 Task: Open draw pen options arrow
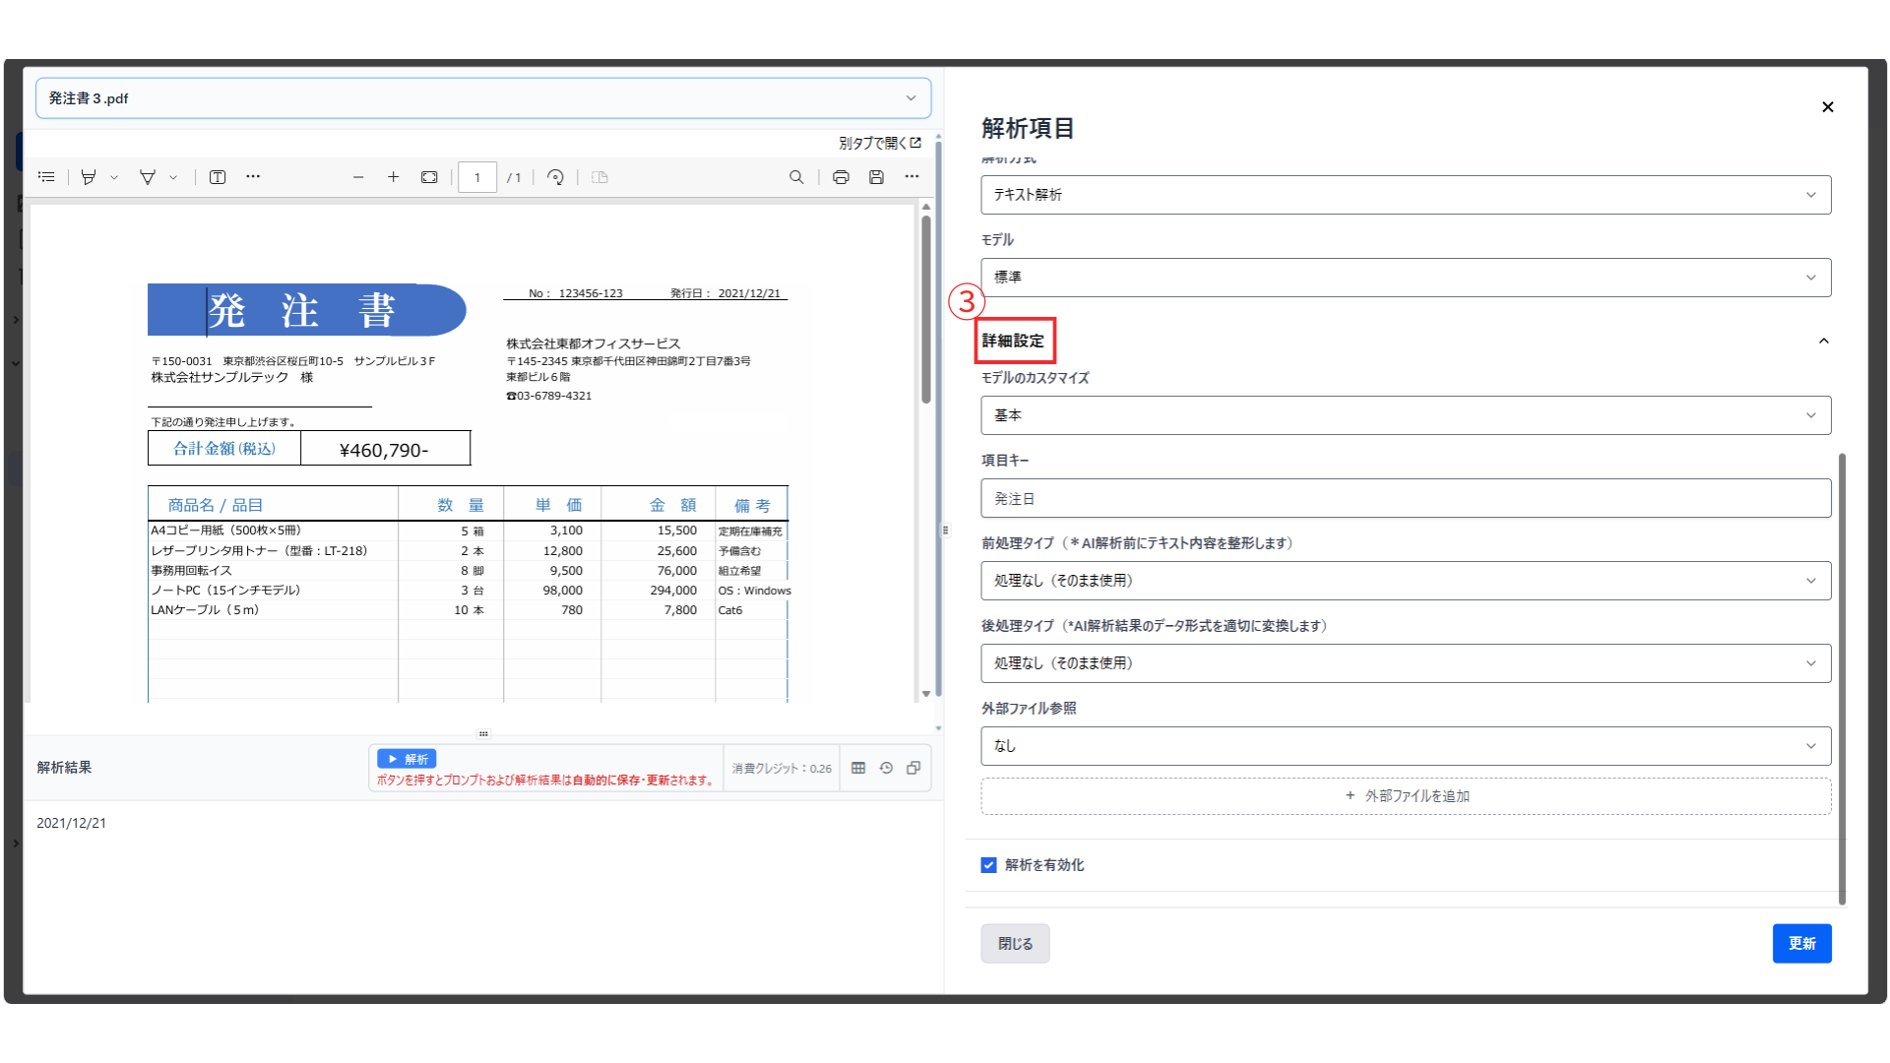(x=173, y=178)
